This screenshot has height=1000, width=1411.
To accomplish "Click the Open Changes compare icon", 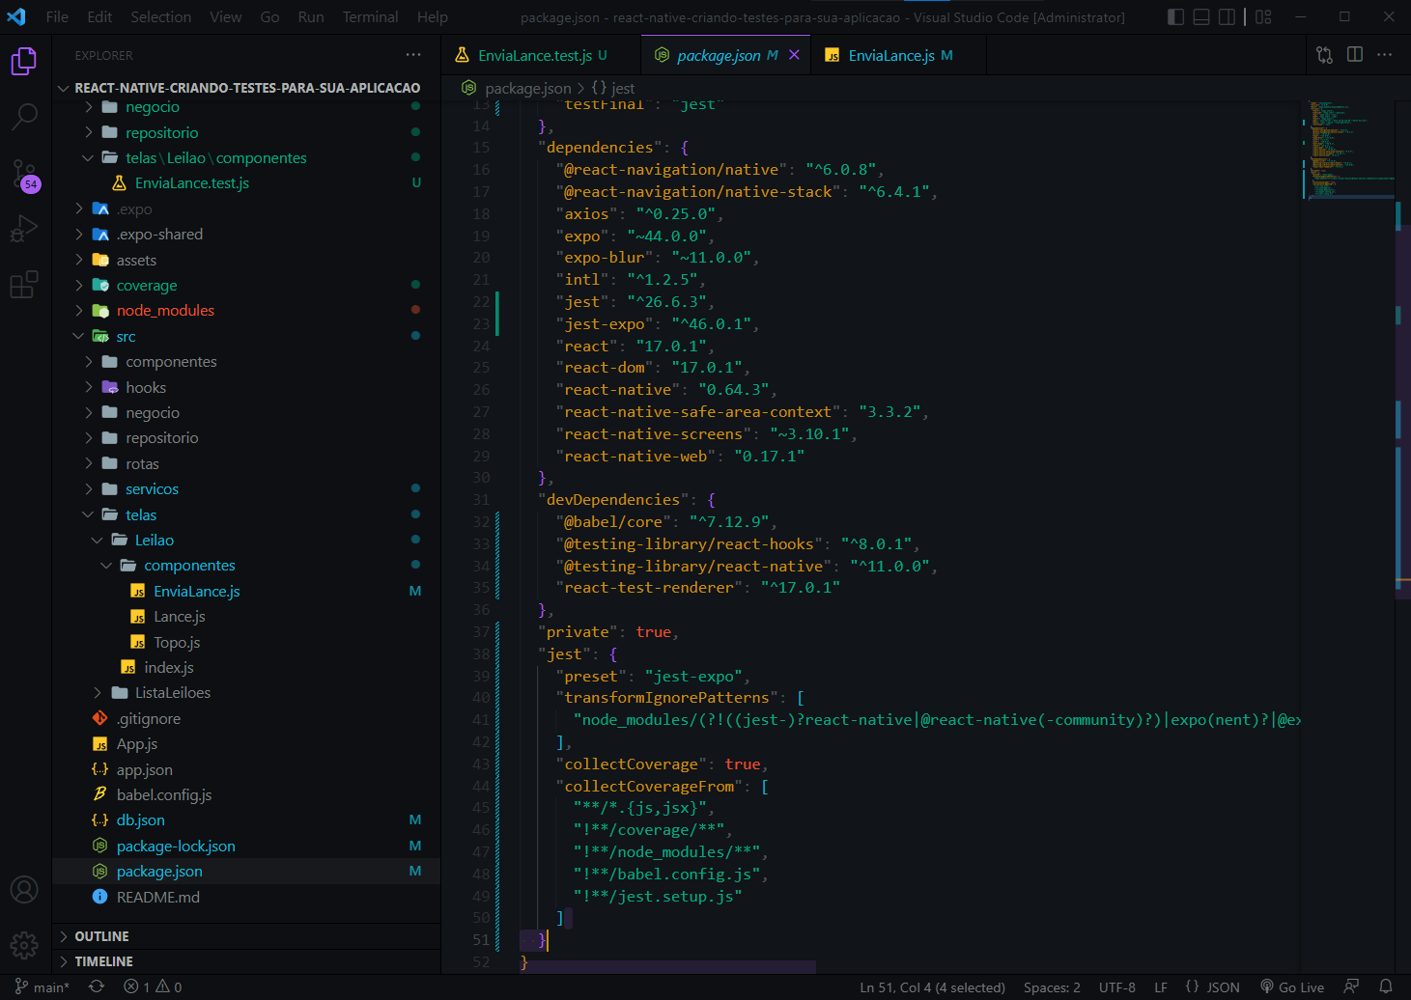I will tap(1324, 55).
